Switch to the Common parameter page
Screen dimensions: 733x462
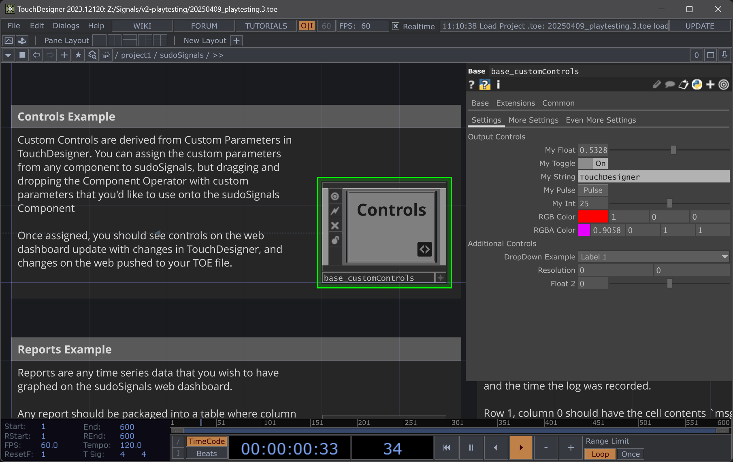[558, 103]
